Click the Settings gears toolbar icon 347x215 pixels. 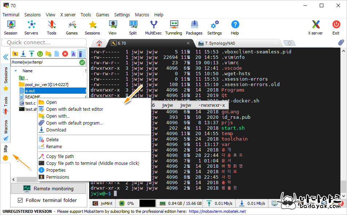pos(215,27)
